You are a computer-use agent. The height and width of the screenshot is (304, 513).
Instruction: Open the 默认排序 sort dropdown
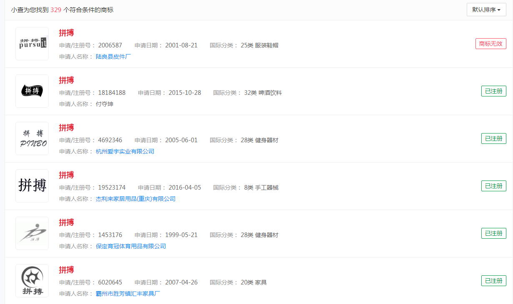[486, 10]
